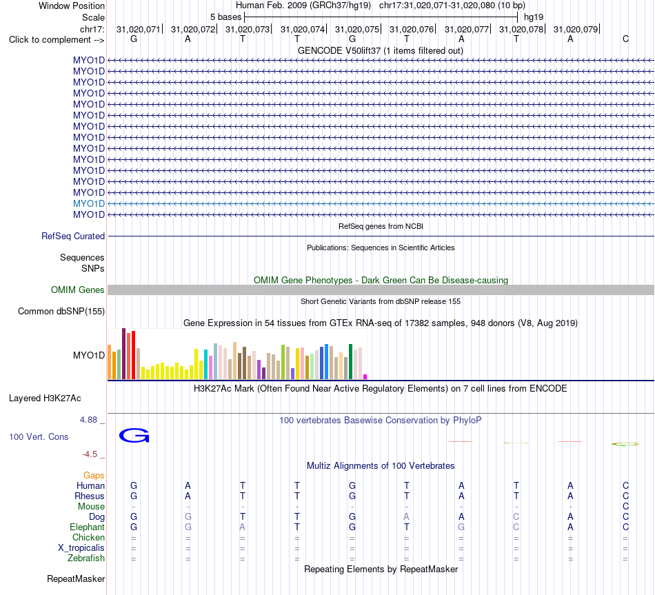Click the Common dbSNP(155) label
This screenshot has height=595, width=655.
coord(61,311)
